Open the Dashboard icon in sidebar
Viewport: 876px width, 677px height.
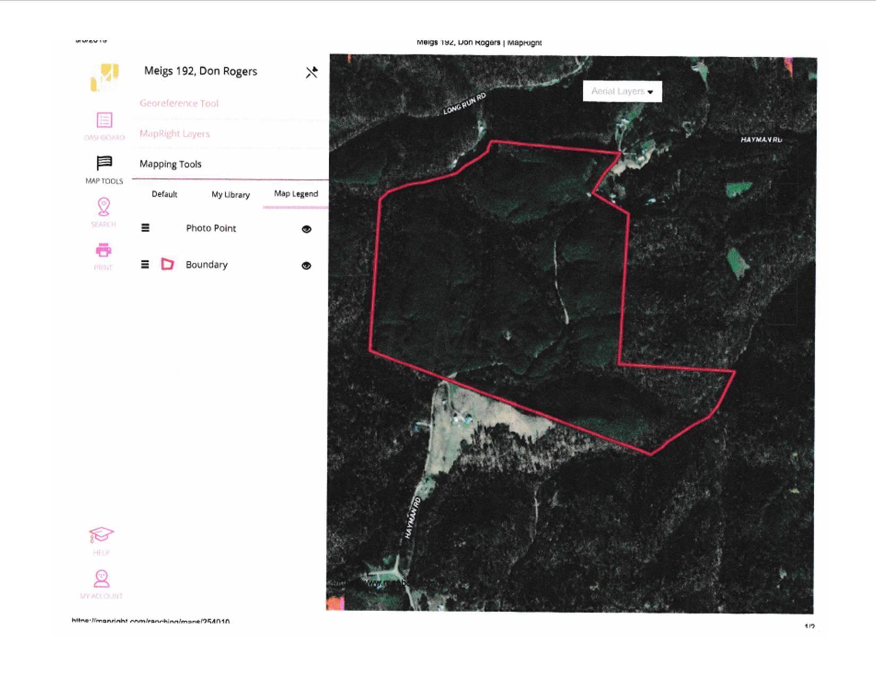[104, 120]
